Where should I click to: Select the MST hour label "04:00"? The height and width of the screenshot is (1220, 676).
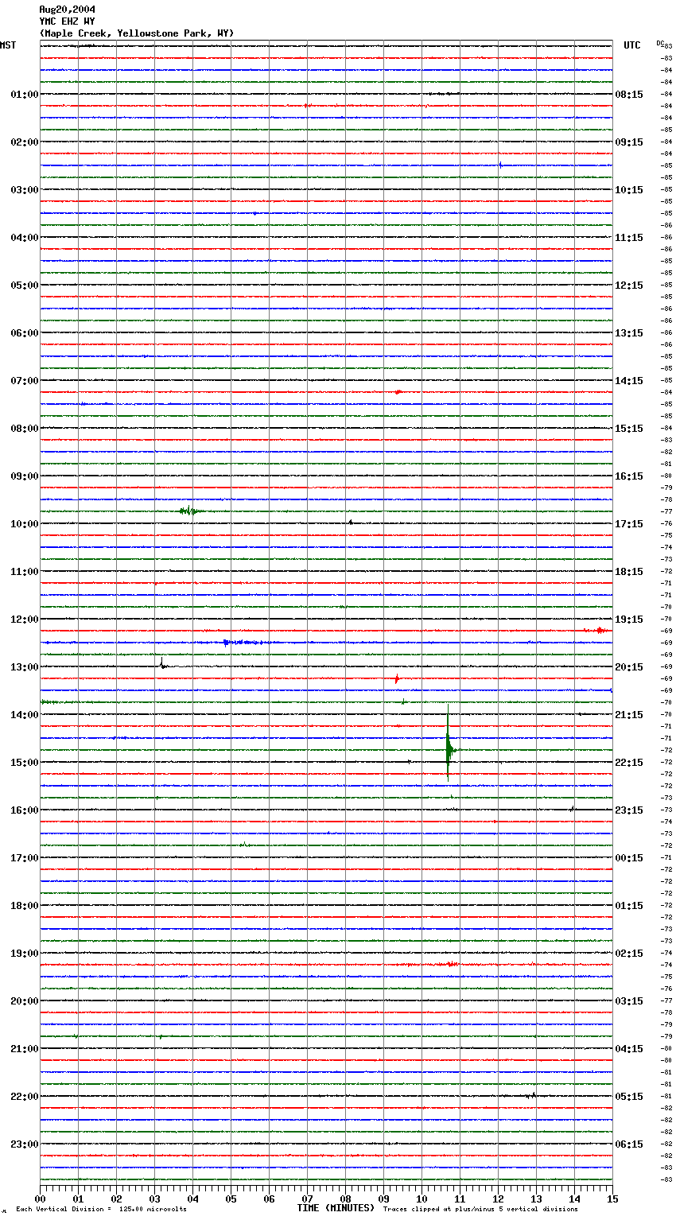click(24, 238)
